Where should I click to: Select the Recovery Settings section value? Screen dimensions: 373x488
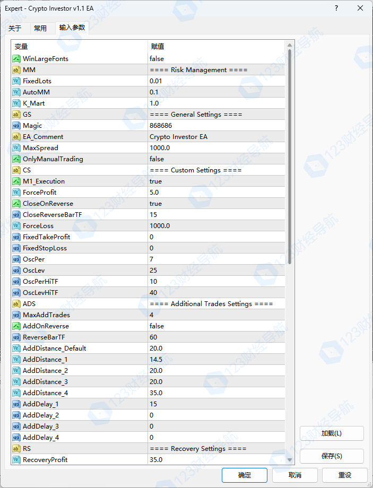pyautogui.click(x=198, y=449)
